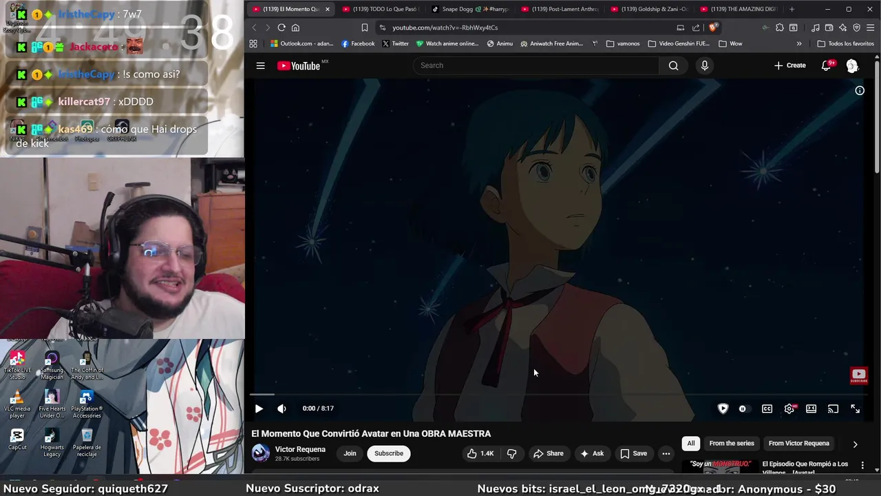Open the YouTube account avatar menu
The height and width of the screenshot is (496, 881).
coord(852,65)
